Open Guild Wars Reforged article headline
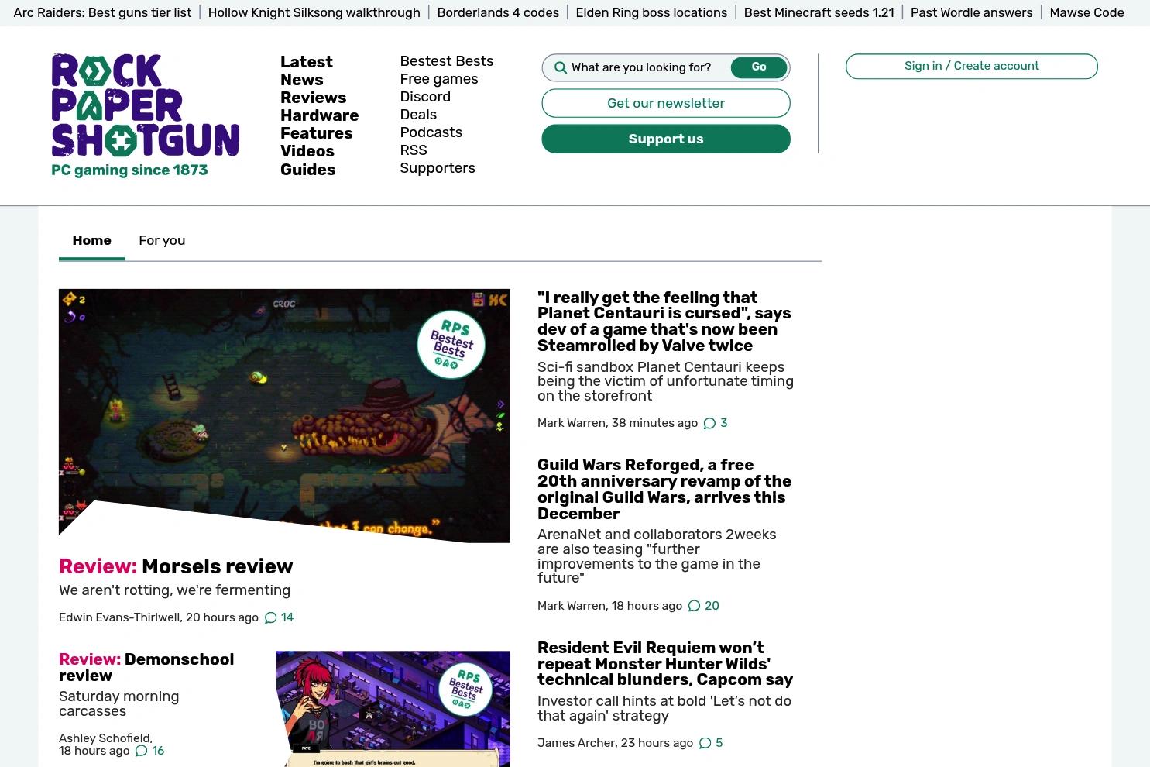The height and width of the screenshot is (767, 1150). click(x=664, y=490)
